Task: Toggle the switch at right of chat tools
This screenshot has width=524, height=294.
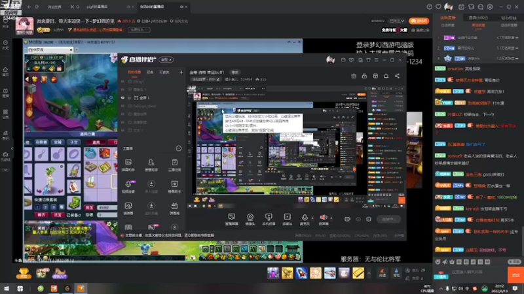Action: (514, 262)
